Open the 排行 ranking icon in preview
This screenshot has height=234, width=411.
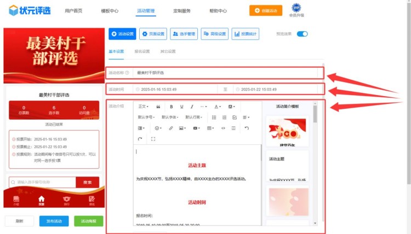pos(66,200)
